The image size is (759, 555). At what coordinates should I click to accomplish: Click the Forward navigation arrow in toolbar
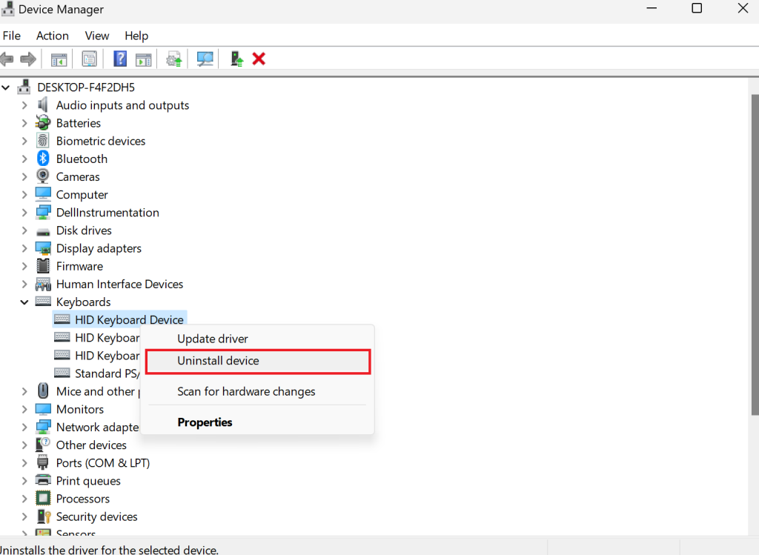tap(28, 59)
